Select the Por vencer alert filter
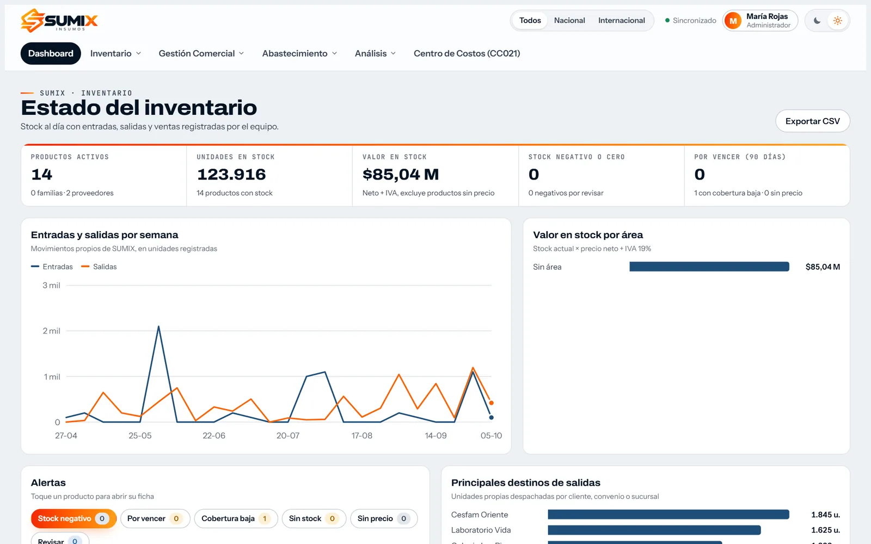This screenshot has width=871, height=544. pyautogui.click(x=155, y=518)
